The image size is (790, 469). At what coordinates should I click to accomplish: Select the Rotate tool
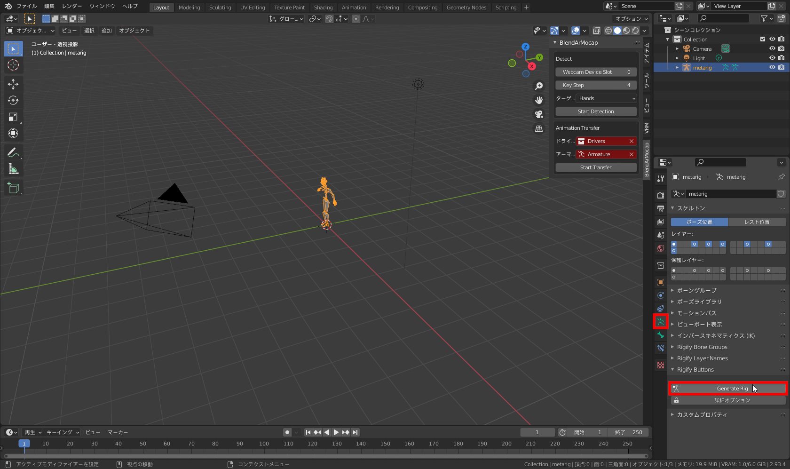click(13, 100)
